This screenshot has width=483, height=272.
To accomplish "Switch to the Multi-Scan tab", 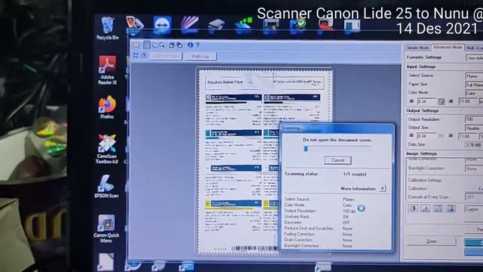I will click(x=474, y=48).
